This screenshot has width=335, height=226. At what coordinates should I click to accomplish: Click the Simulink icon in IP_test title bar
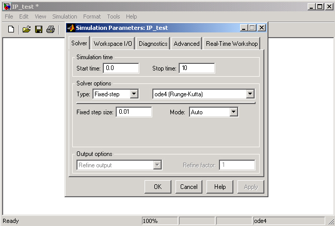point(7,6)
